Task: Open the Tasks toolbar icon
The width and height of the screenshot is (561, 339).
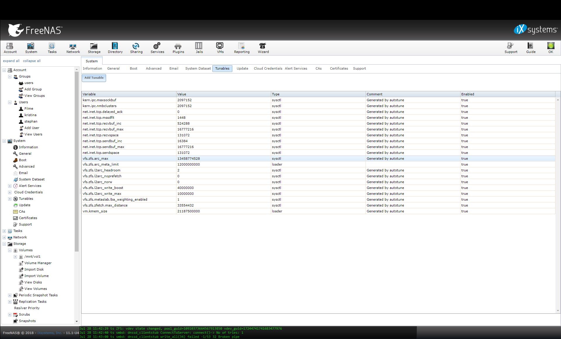Action: click(x=52, y=48)
